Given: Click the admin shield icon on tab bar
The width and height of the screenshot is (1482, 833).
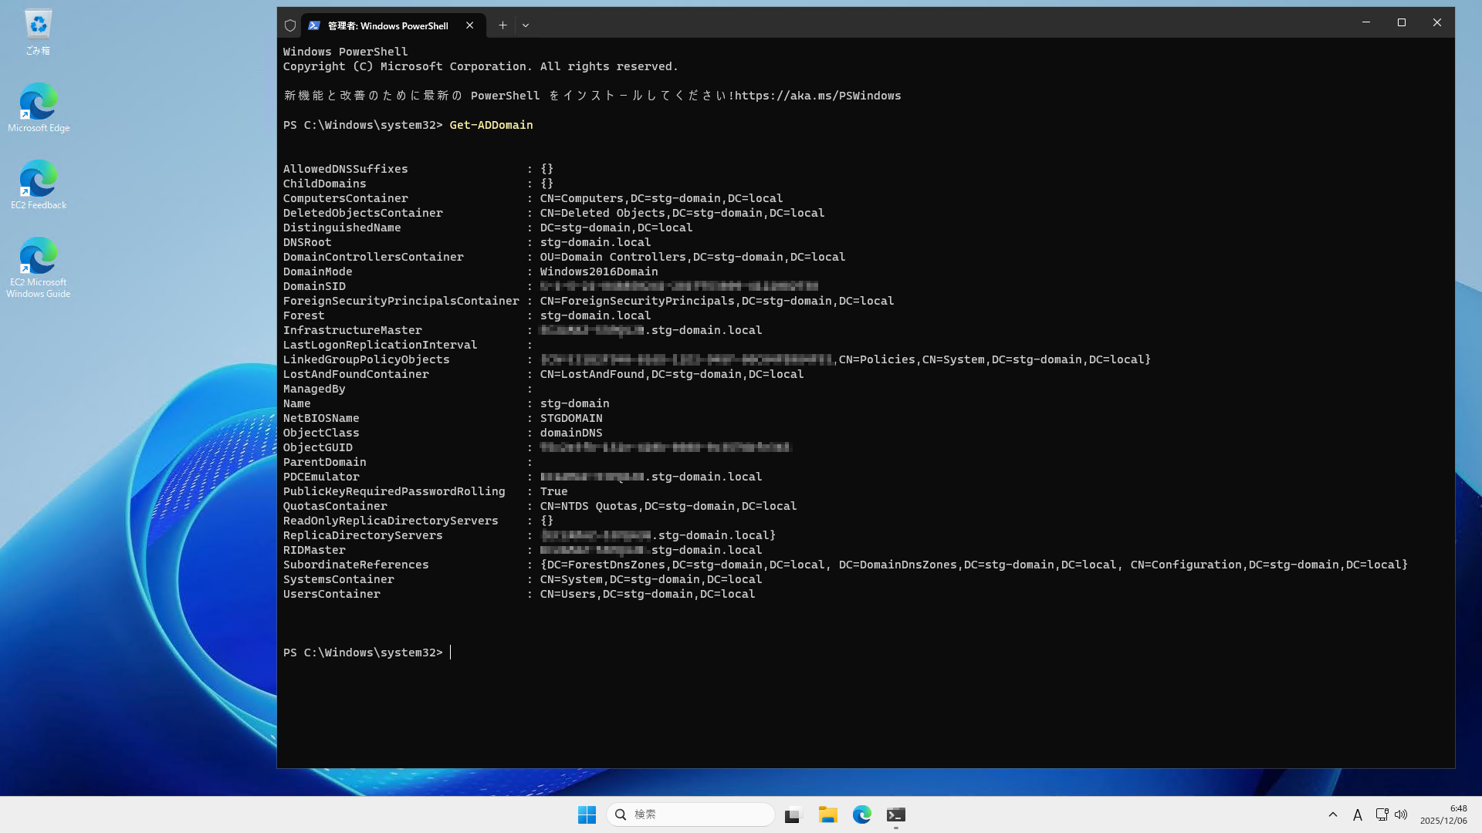Looking at the screenshot, I should (289, 25).
